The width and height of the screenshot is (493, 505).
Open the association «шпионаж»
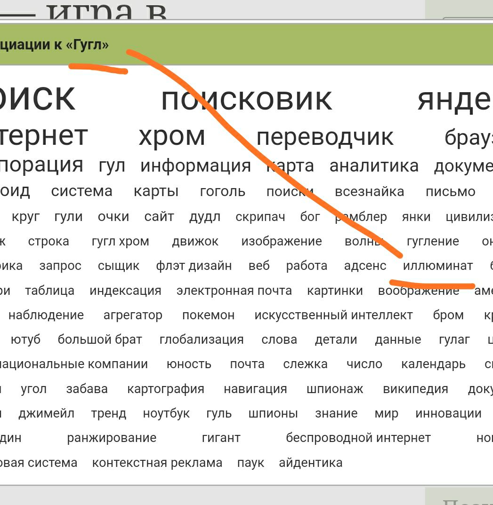pos(335,389)
